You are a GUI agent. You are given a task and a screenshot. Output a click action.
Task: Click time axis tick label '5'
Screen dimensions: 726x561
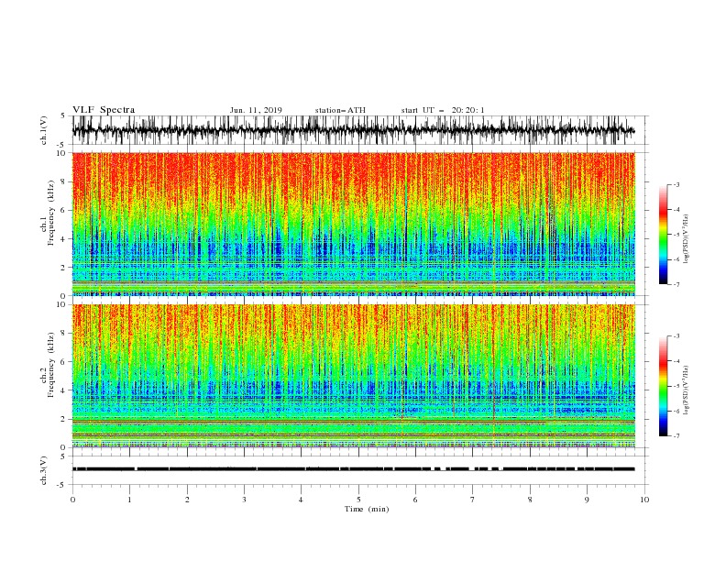pos(358,500)
